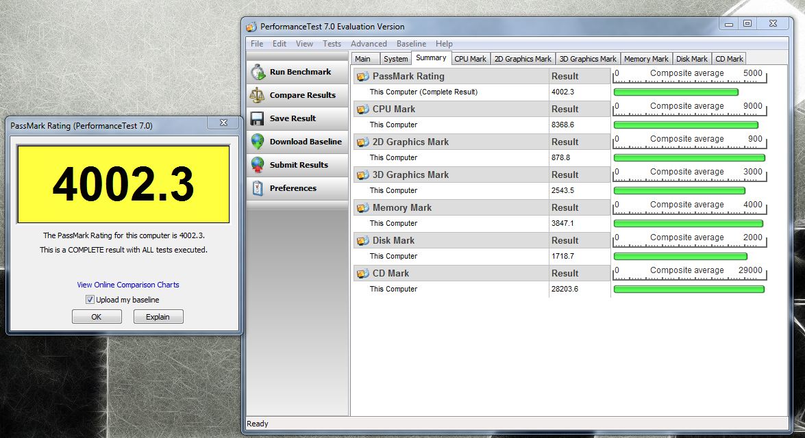Image resolution: width=805 pixels, height=438 pixels.
Task: Click the 2D Graphics Mark green result bar
Action: [689, 158]
